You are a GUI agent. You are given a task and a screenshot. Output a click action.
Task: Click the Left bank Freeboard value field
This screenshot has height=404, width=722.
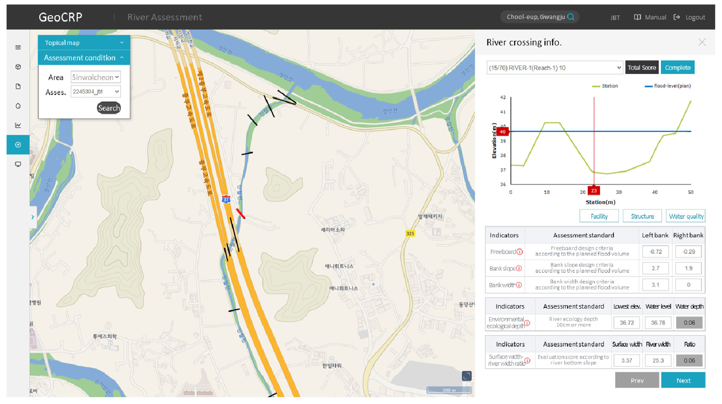pos(655,252)
